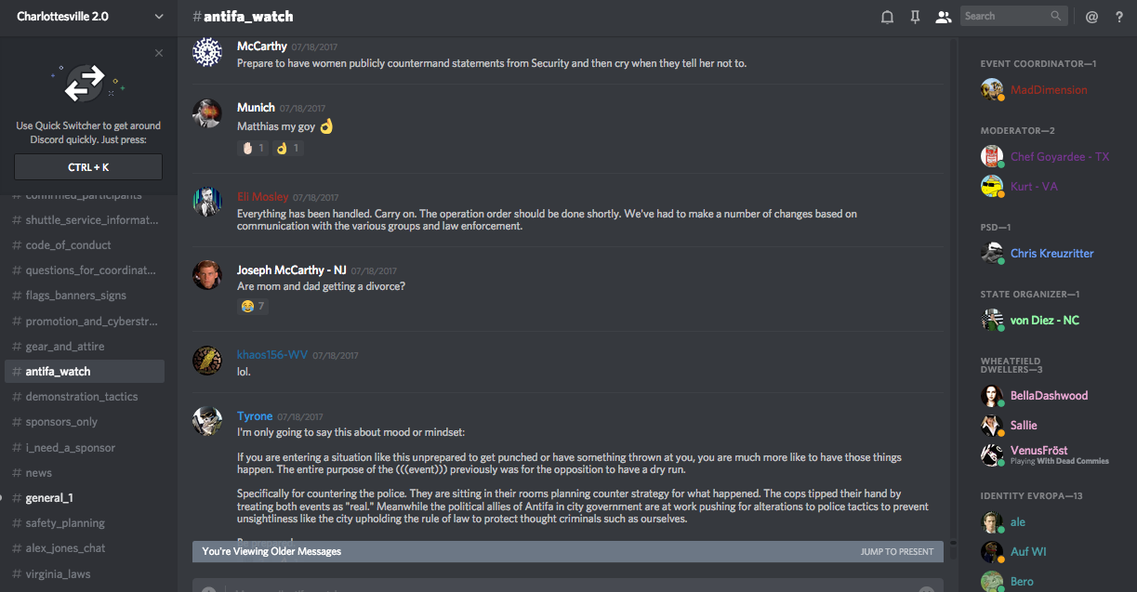
Task: Focus the Search input field
Action: point(1004,16)
